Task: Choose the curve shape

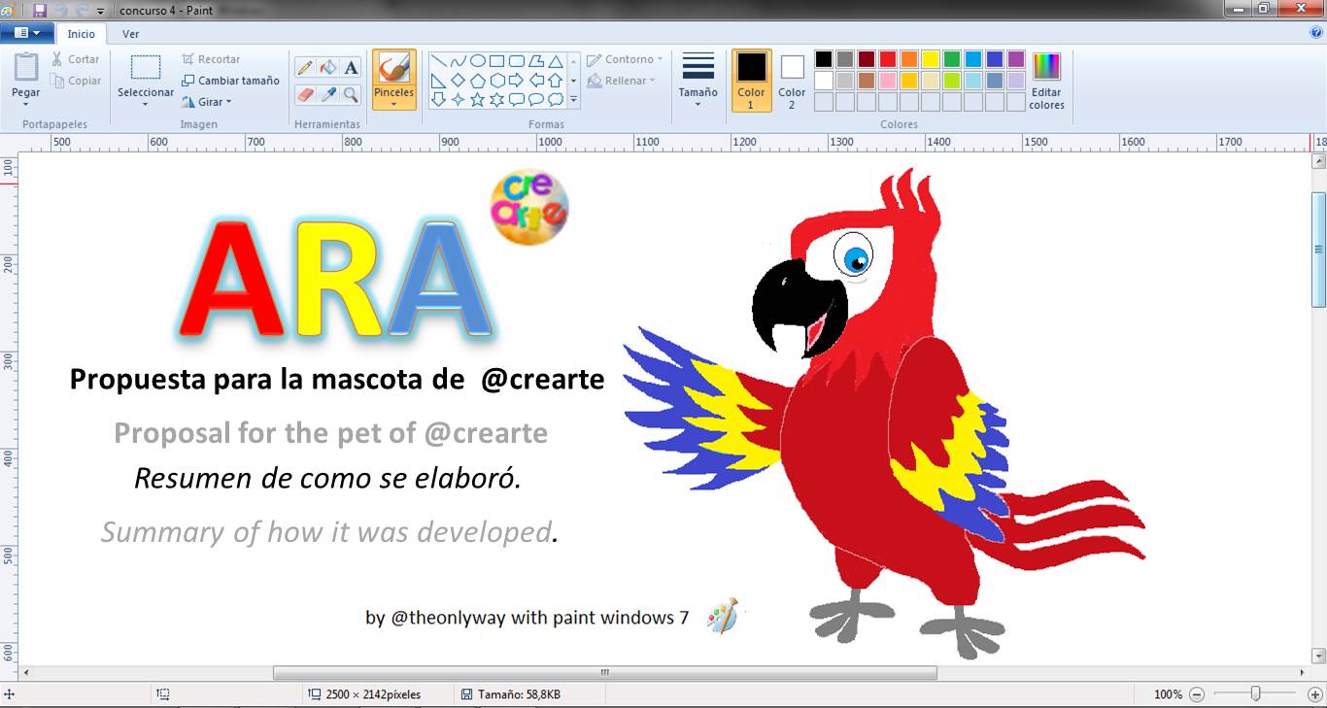Action: pos(459,60)
